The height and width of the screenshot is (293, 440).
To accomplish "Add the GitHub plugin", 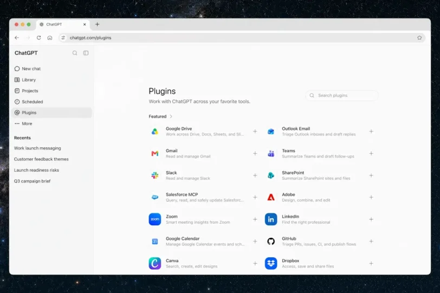I will click(371, 242).
